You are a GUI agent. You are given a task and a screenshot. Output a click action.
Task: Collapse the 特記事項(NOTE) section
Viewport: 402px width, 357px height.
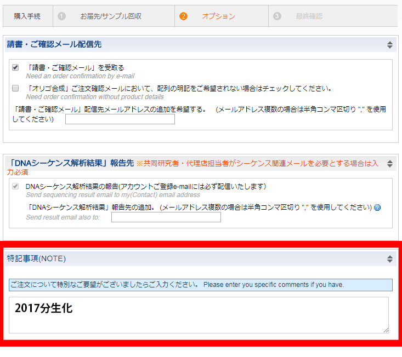coord(390,259)
